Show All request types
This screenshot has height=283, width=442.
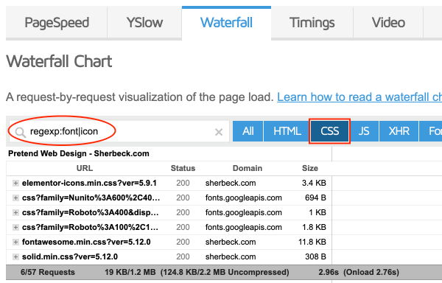pos(248,131)
